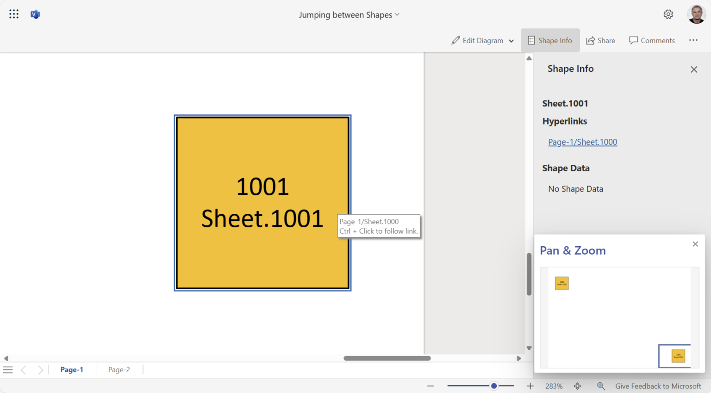This screenshot has height=393, width=711.
Task: Follow the Page-1/Sheet.1000 hyperlink
Action: click(582, 142)
